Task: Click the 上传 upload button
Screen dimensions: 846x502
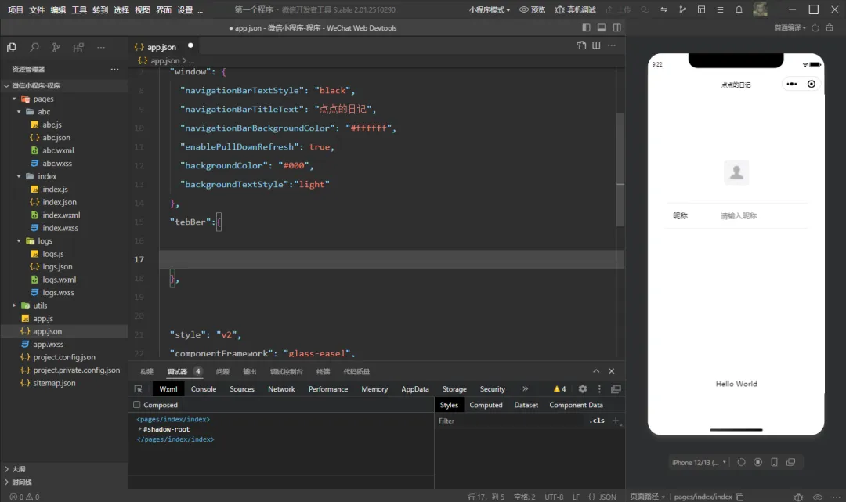Action: tap(618, 9)
